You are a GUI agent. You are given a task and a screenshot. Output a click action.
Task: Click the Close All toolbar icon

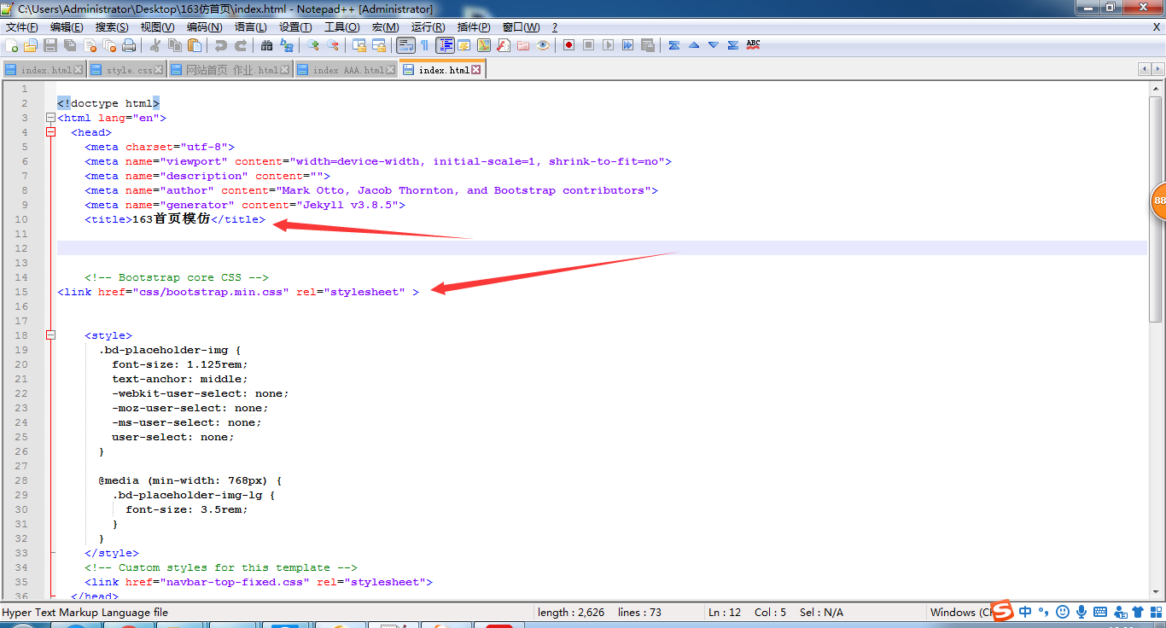click(110, 45)
